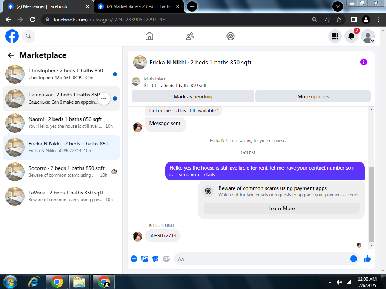Go back using the Marketplace back arrow
This screenshot has width=386, height=289.
(x=11, y=55)
